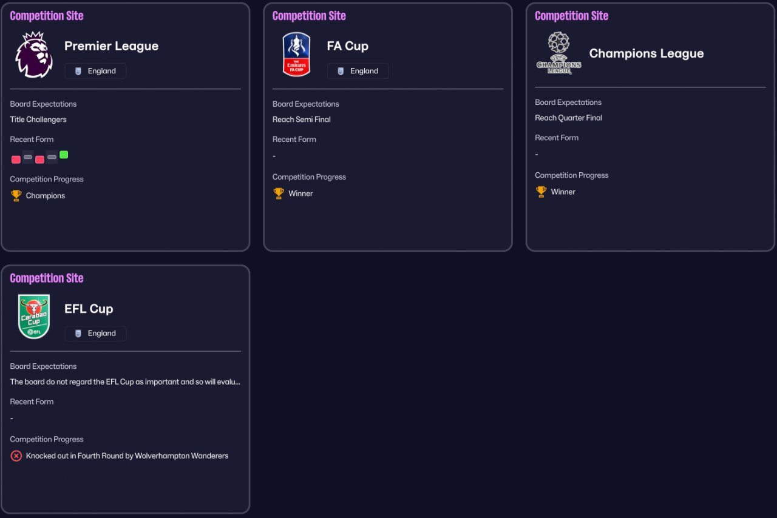Open the EFL Cup Competition Site heading

47,278
